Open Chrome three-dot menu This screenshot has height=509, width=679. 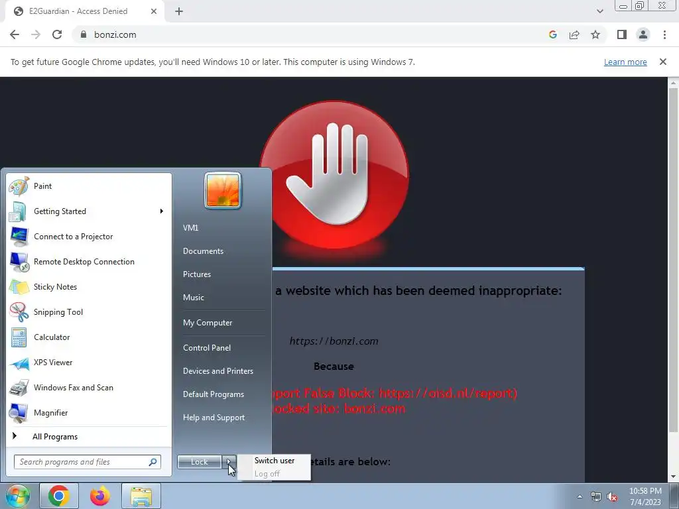click(x=664, y=34)
